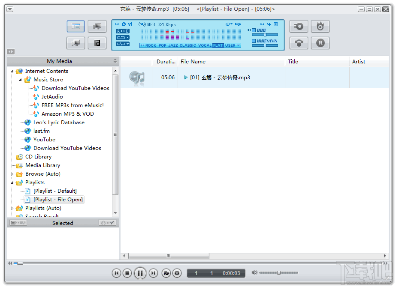Click the album art thumbnail of the track
The width and height of the screenshot is (396, 287).
136,78
